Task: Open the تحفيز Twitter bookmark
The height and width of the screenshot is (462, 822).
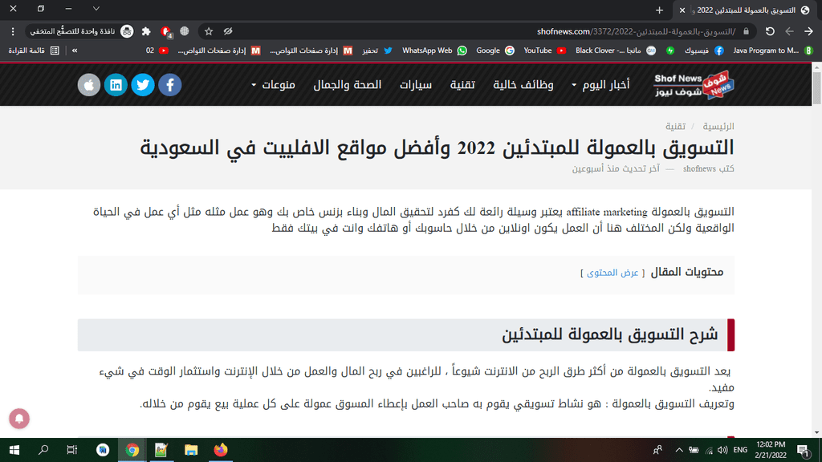Action: (377, 51)
